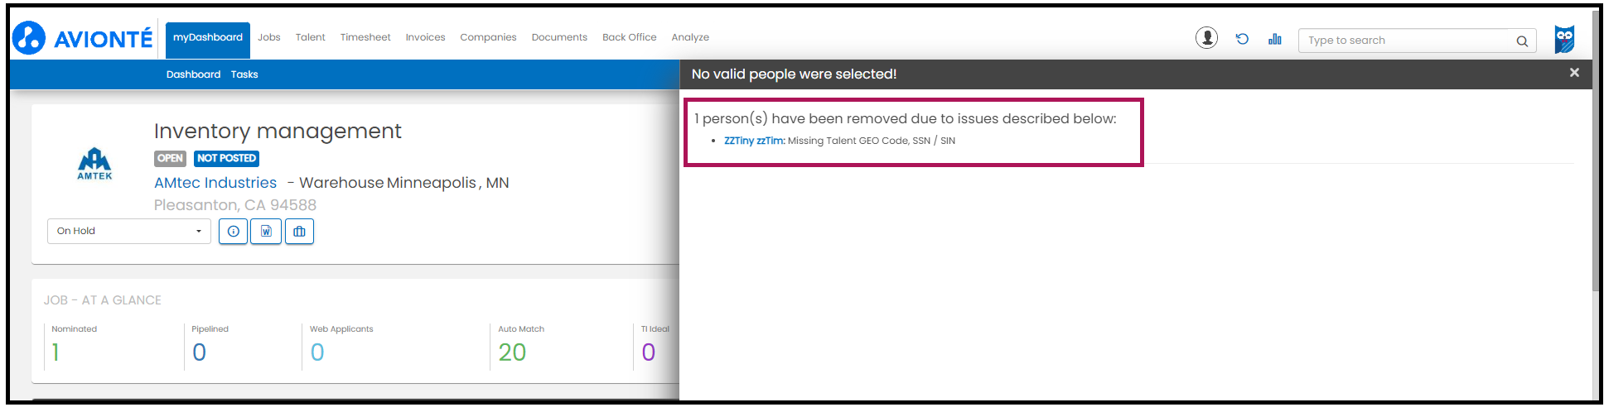The image size is (1604, 412).
Task: Open the Jobs menu
Action: pos(268,37)
